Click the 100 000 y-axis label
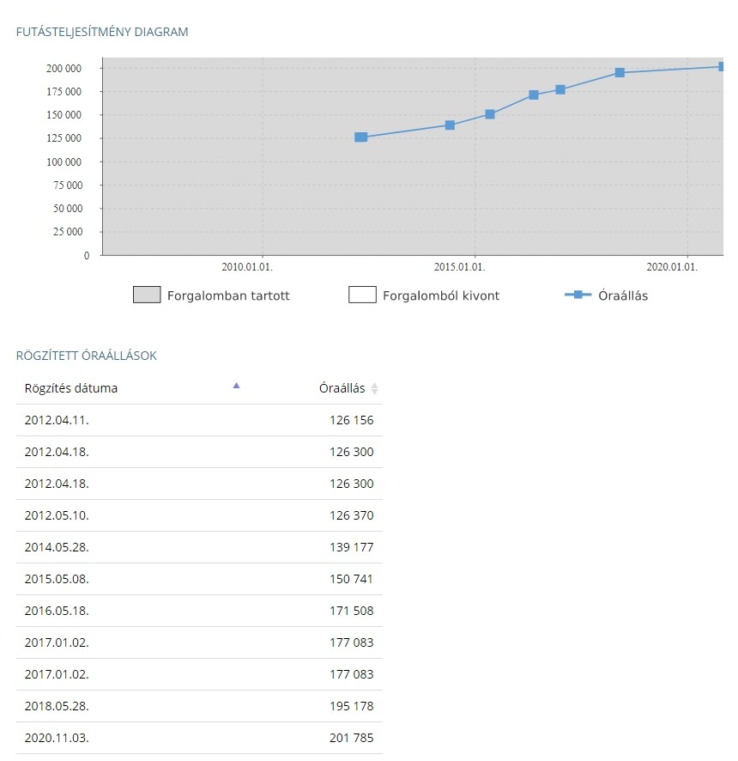This screenshot has height=761, width=738. (x=64, y=162)
